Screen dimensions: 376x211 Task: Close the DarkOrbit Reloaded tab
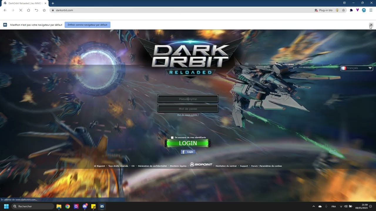45,3
